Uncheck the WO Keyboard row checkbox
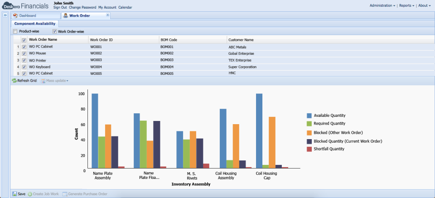Image resolution: width=435 pixels, height=198 pixels. coord(24,67)
